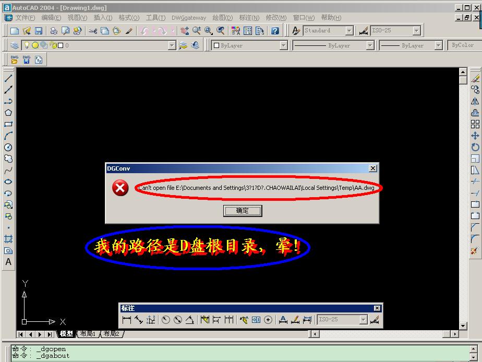Open the 编辑(E) menu
482x362 pixels.
[x=51, y=18]
